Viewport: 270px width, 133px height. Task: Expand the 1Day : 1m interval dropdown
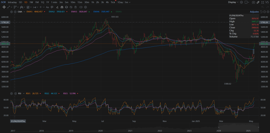124,2
